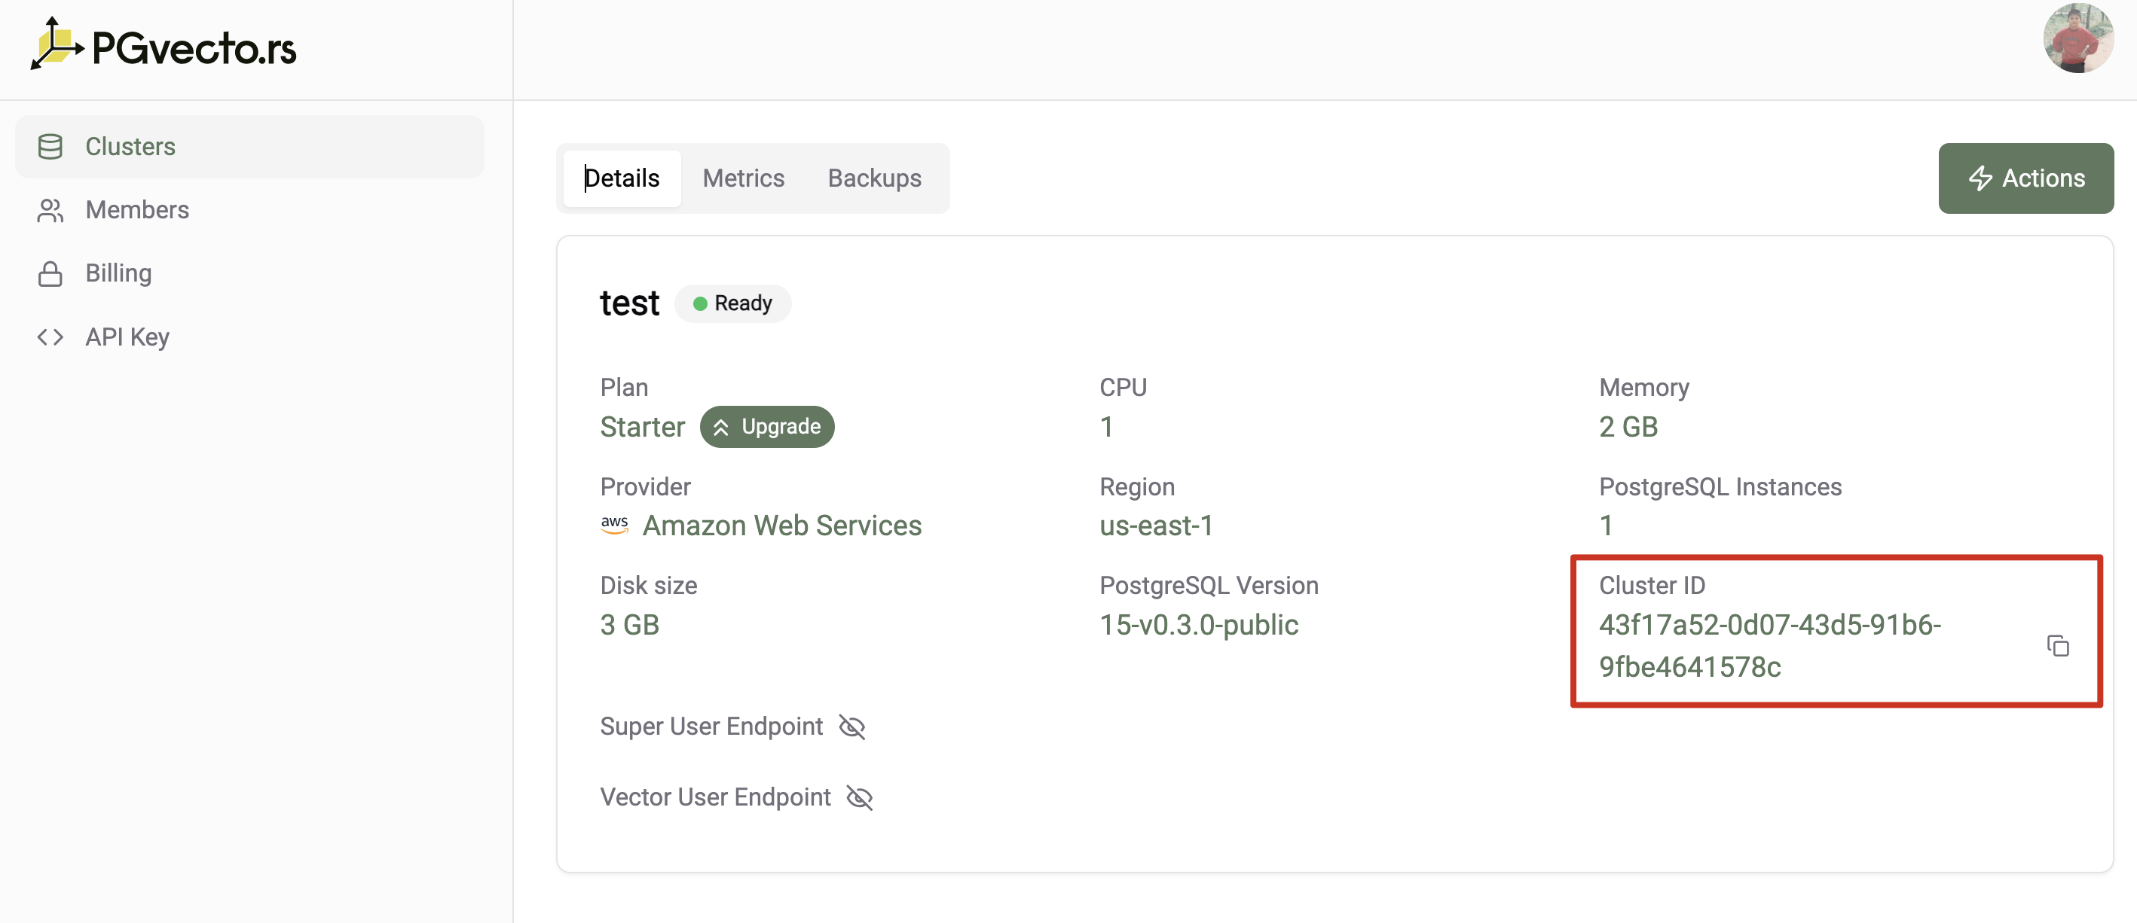The image size is (2137, 923).
Task: Copy the Cluster ID with copy icon
Action: 2057,645
